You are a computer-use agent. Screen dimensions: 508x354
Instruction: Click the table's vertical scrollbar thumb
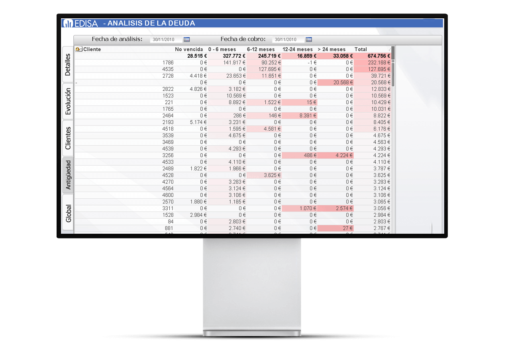pos(393,74)
